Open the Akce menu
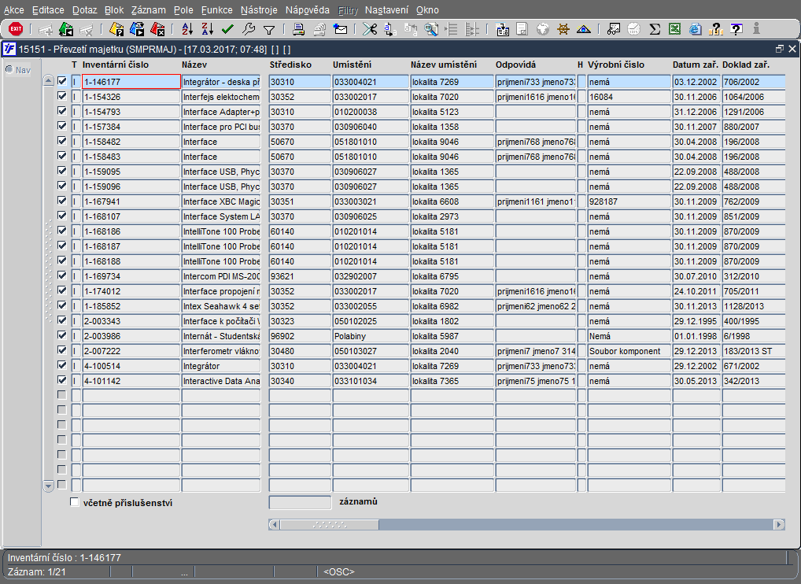 click(x=14, y=9)
